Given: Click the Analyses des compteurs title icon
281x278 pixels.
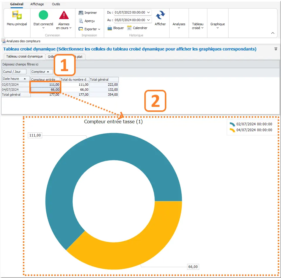Looking at the screenshot, I should (4, 41).
